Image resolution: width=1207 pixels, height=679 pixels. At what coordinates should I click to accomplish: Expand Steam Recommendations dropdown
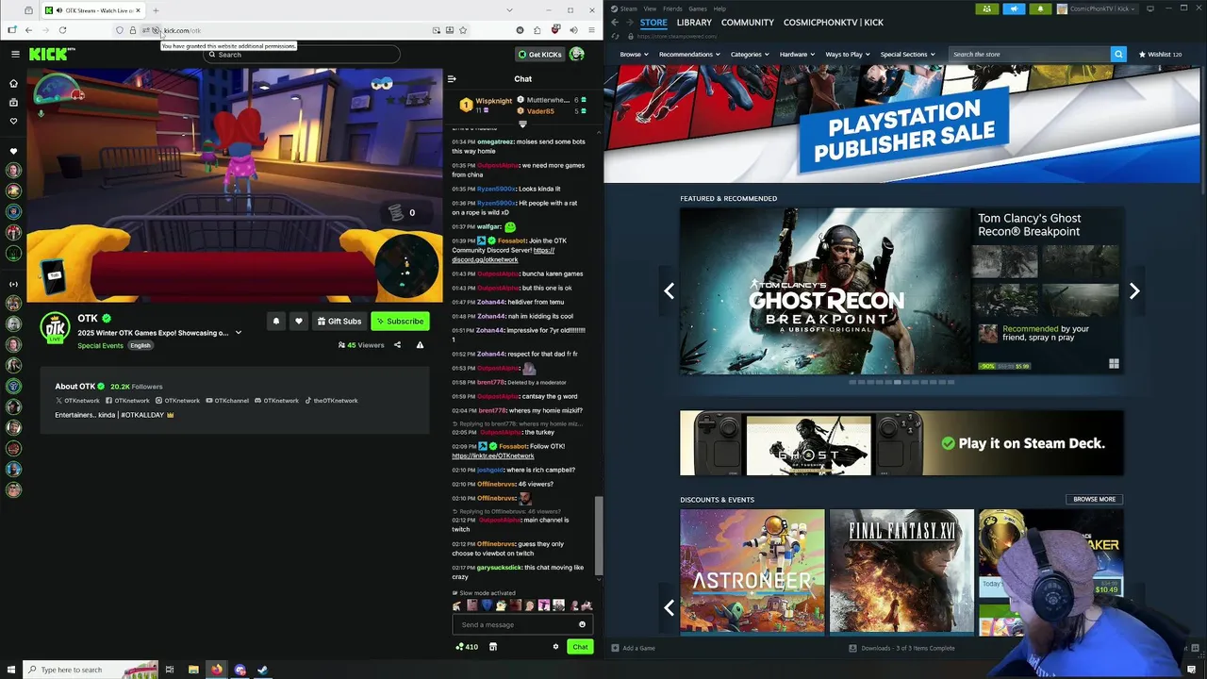[689, 54]
